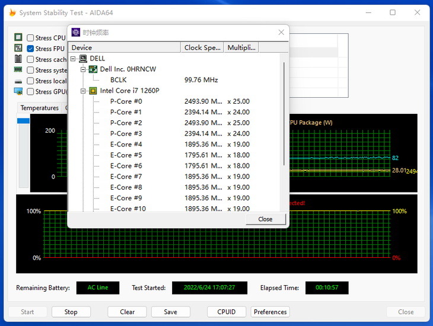The image size is (433, 326).
Task: Click the Stress CPU chip icon
Action: (x=18, y=38)
